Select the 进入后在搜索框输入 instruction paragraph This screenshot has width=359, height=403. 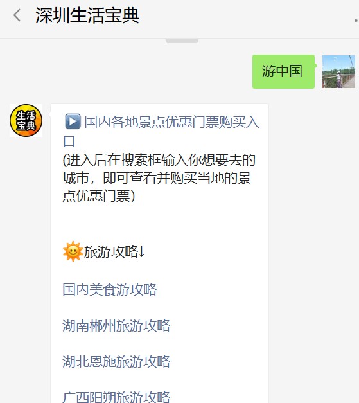[159, 178]
